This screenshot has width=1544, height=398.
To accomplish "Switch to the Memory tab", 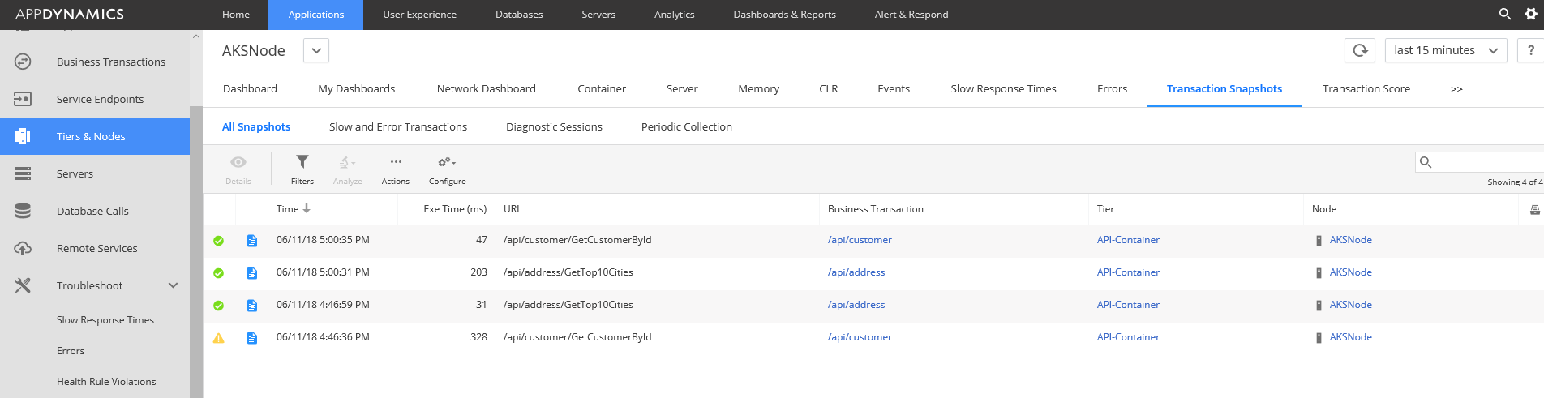I will point(758,89).
